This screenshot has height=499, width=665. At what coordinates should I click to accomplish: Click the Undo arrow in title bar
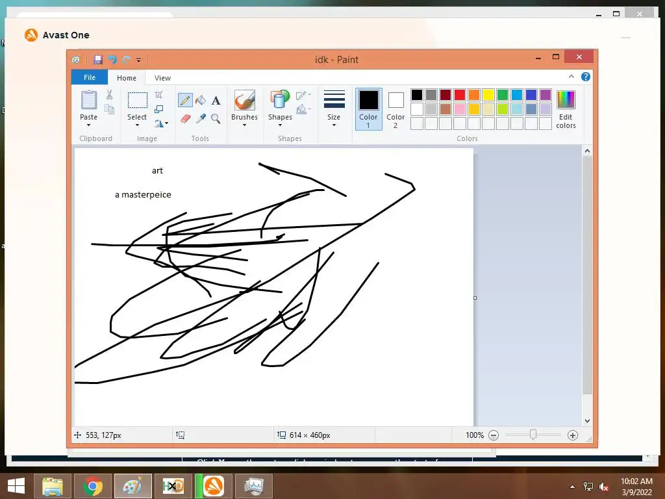pos(112,60)
